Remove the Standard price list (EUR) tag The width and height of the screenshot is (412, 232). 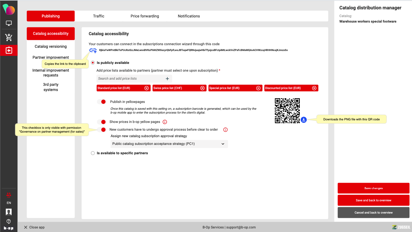pos(146,88)
